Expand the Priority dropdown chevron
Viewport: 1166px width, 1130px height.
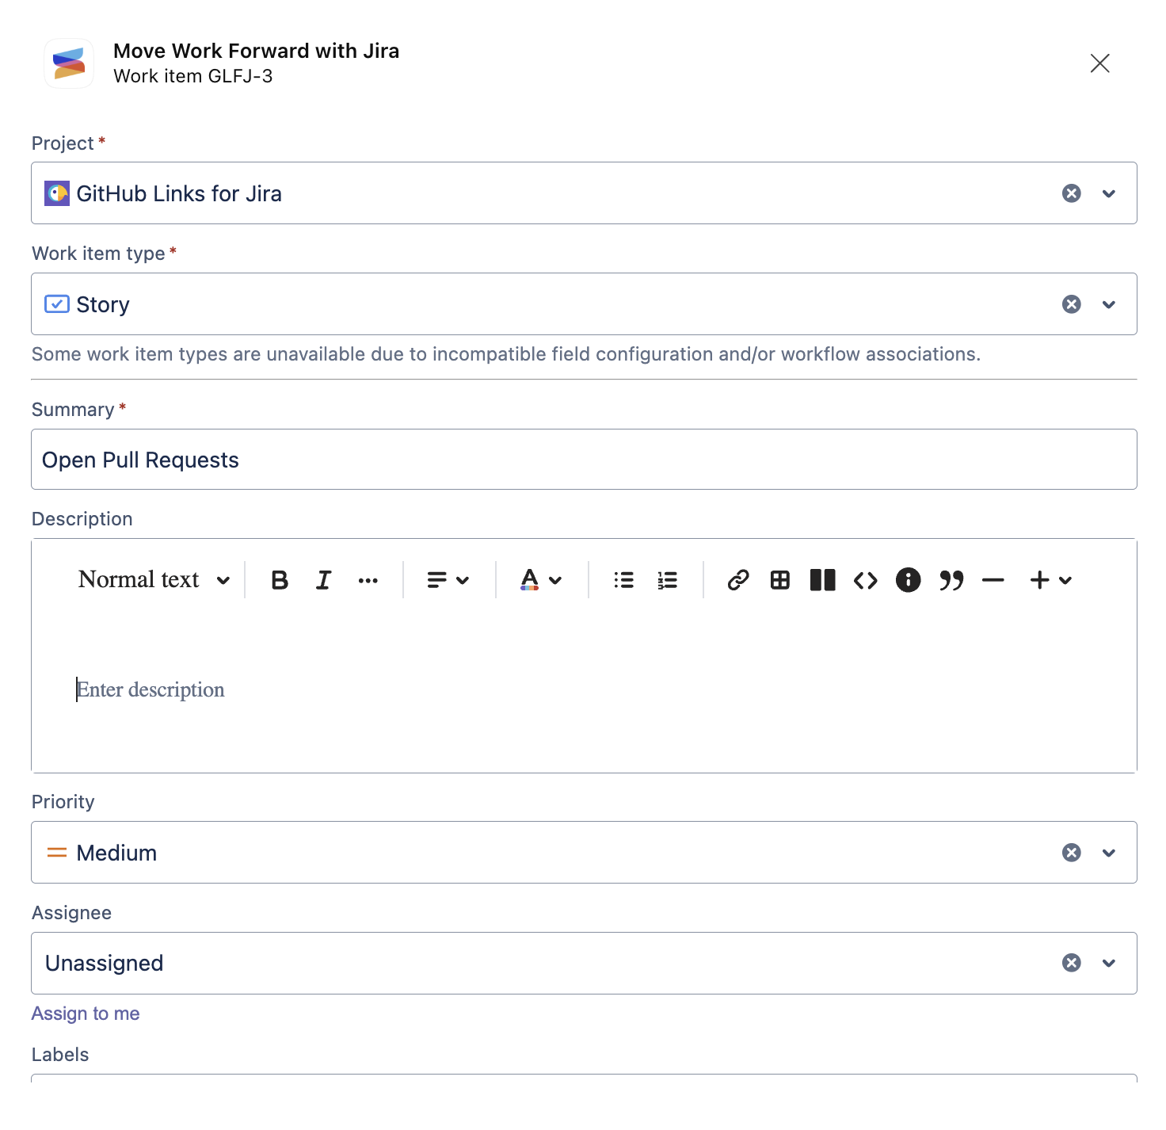click(x=1109, y=853)
